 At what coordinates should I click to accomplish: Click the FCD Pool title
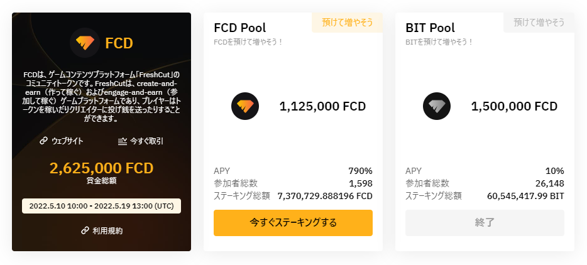click(240, 28)
